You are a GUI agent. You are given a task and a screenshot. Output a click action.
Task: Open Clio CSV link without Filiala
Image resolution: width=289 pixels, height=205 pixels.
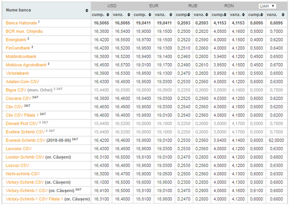click(14, 107)
